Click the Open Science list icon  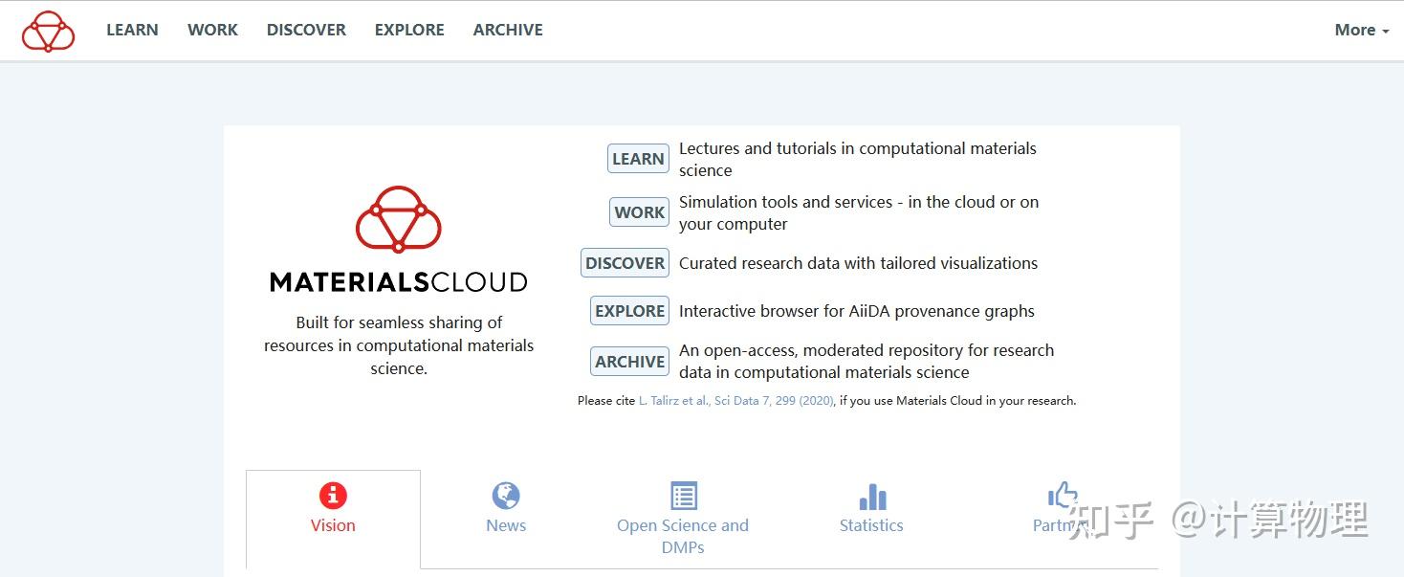[x=683, y=496]
